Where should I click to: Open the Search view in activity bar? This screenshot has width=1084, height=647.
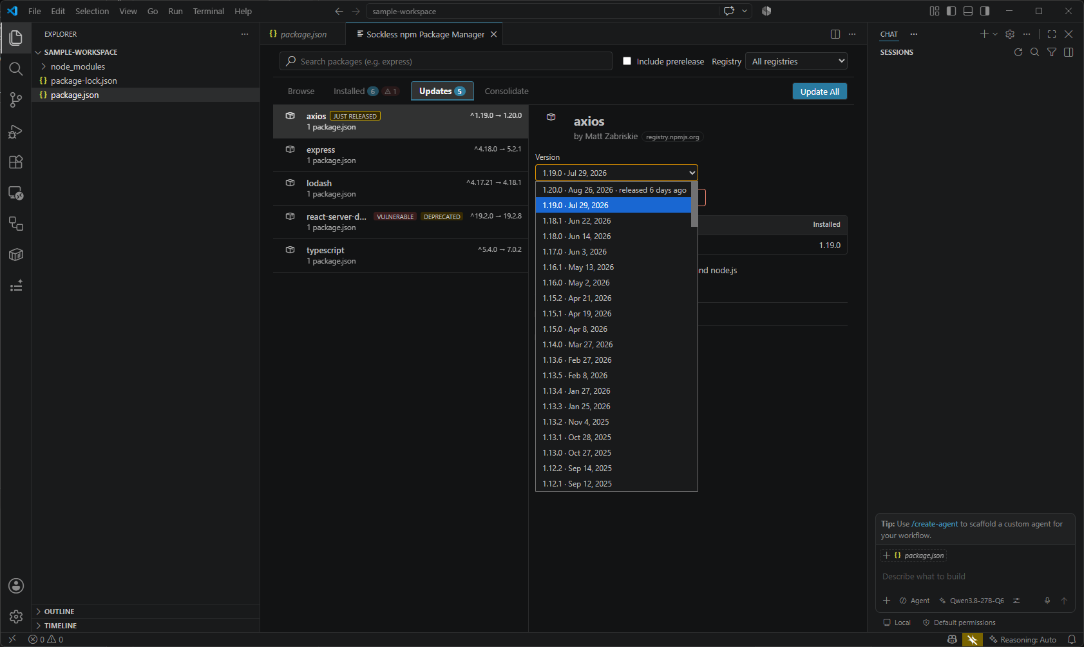click(x=16, y=69)
